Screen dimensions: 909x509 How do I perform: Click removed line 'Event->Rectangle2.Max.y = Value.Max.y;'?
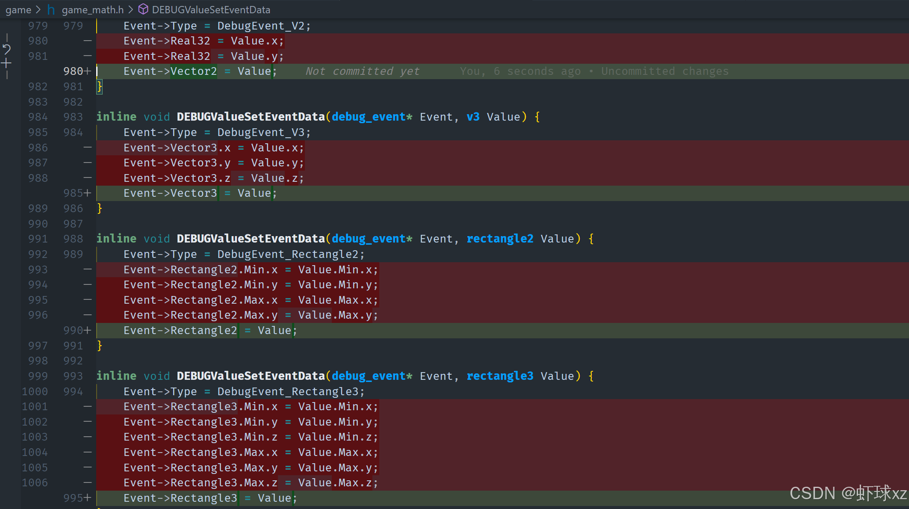(x=251, y=315)
